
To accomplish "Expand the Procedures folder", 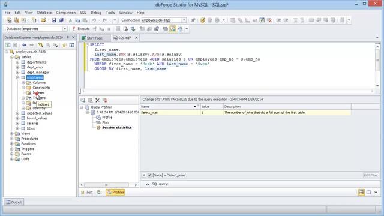I will pos(12,139).
